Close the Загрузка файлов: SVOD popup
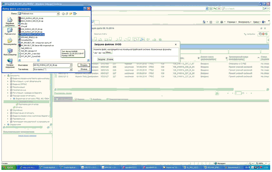The height and width of the screenshot is (172, 272). [175, 44]
